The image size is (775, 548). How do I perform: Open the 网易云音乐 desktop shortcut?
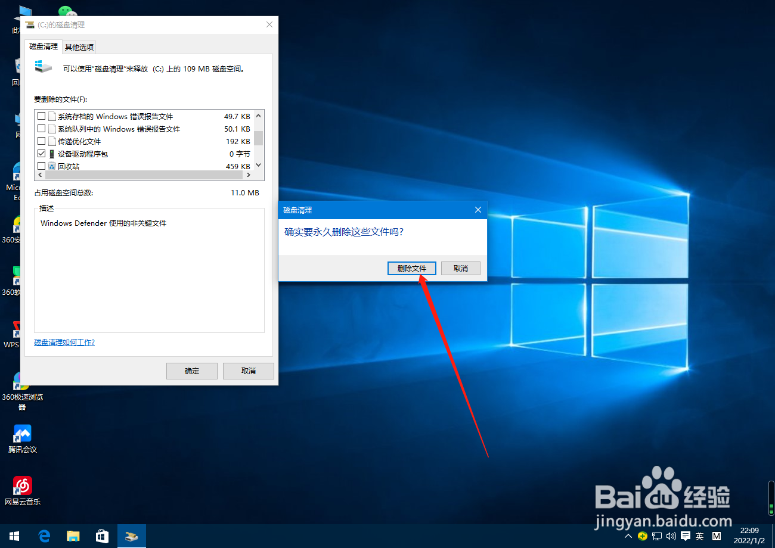tap(23, 491)
